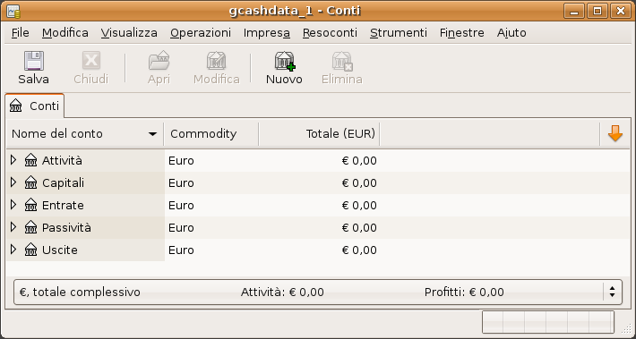Open the Resoconti menu
Screen dimensions: 636x339
point(330,33)
